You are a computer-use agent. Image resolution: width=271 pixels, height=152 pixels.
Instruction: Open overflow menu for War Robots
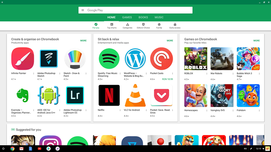coord(233,73)
